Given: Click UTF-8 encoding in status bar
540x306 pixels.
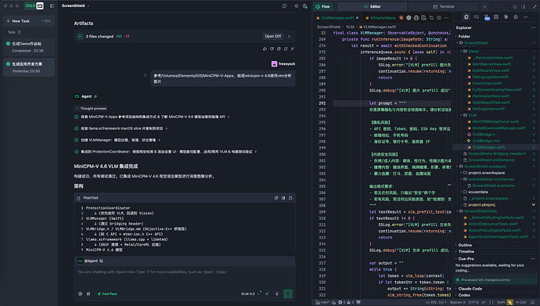Looking at the screenshot, I should click(473, 302).
